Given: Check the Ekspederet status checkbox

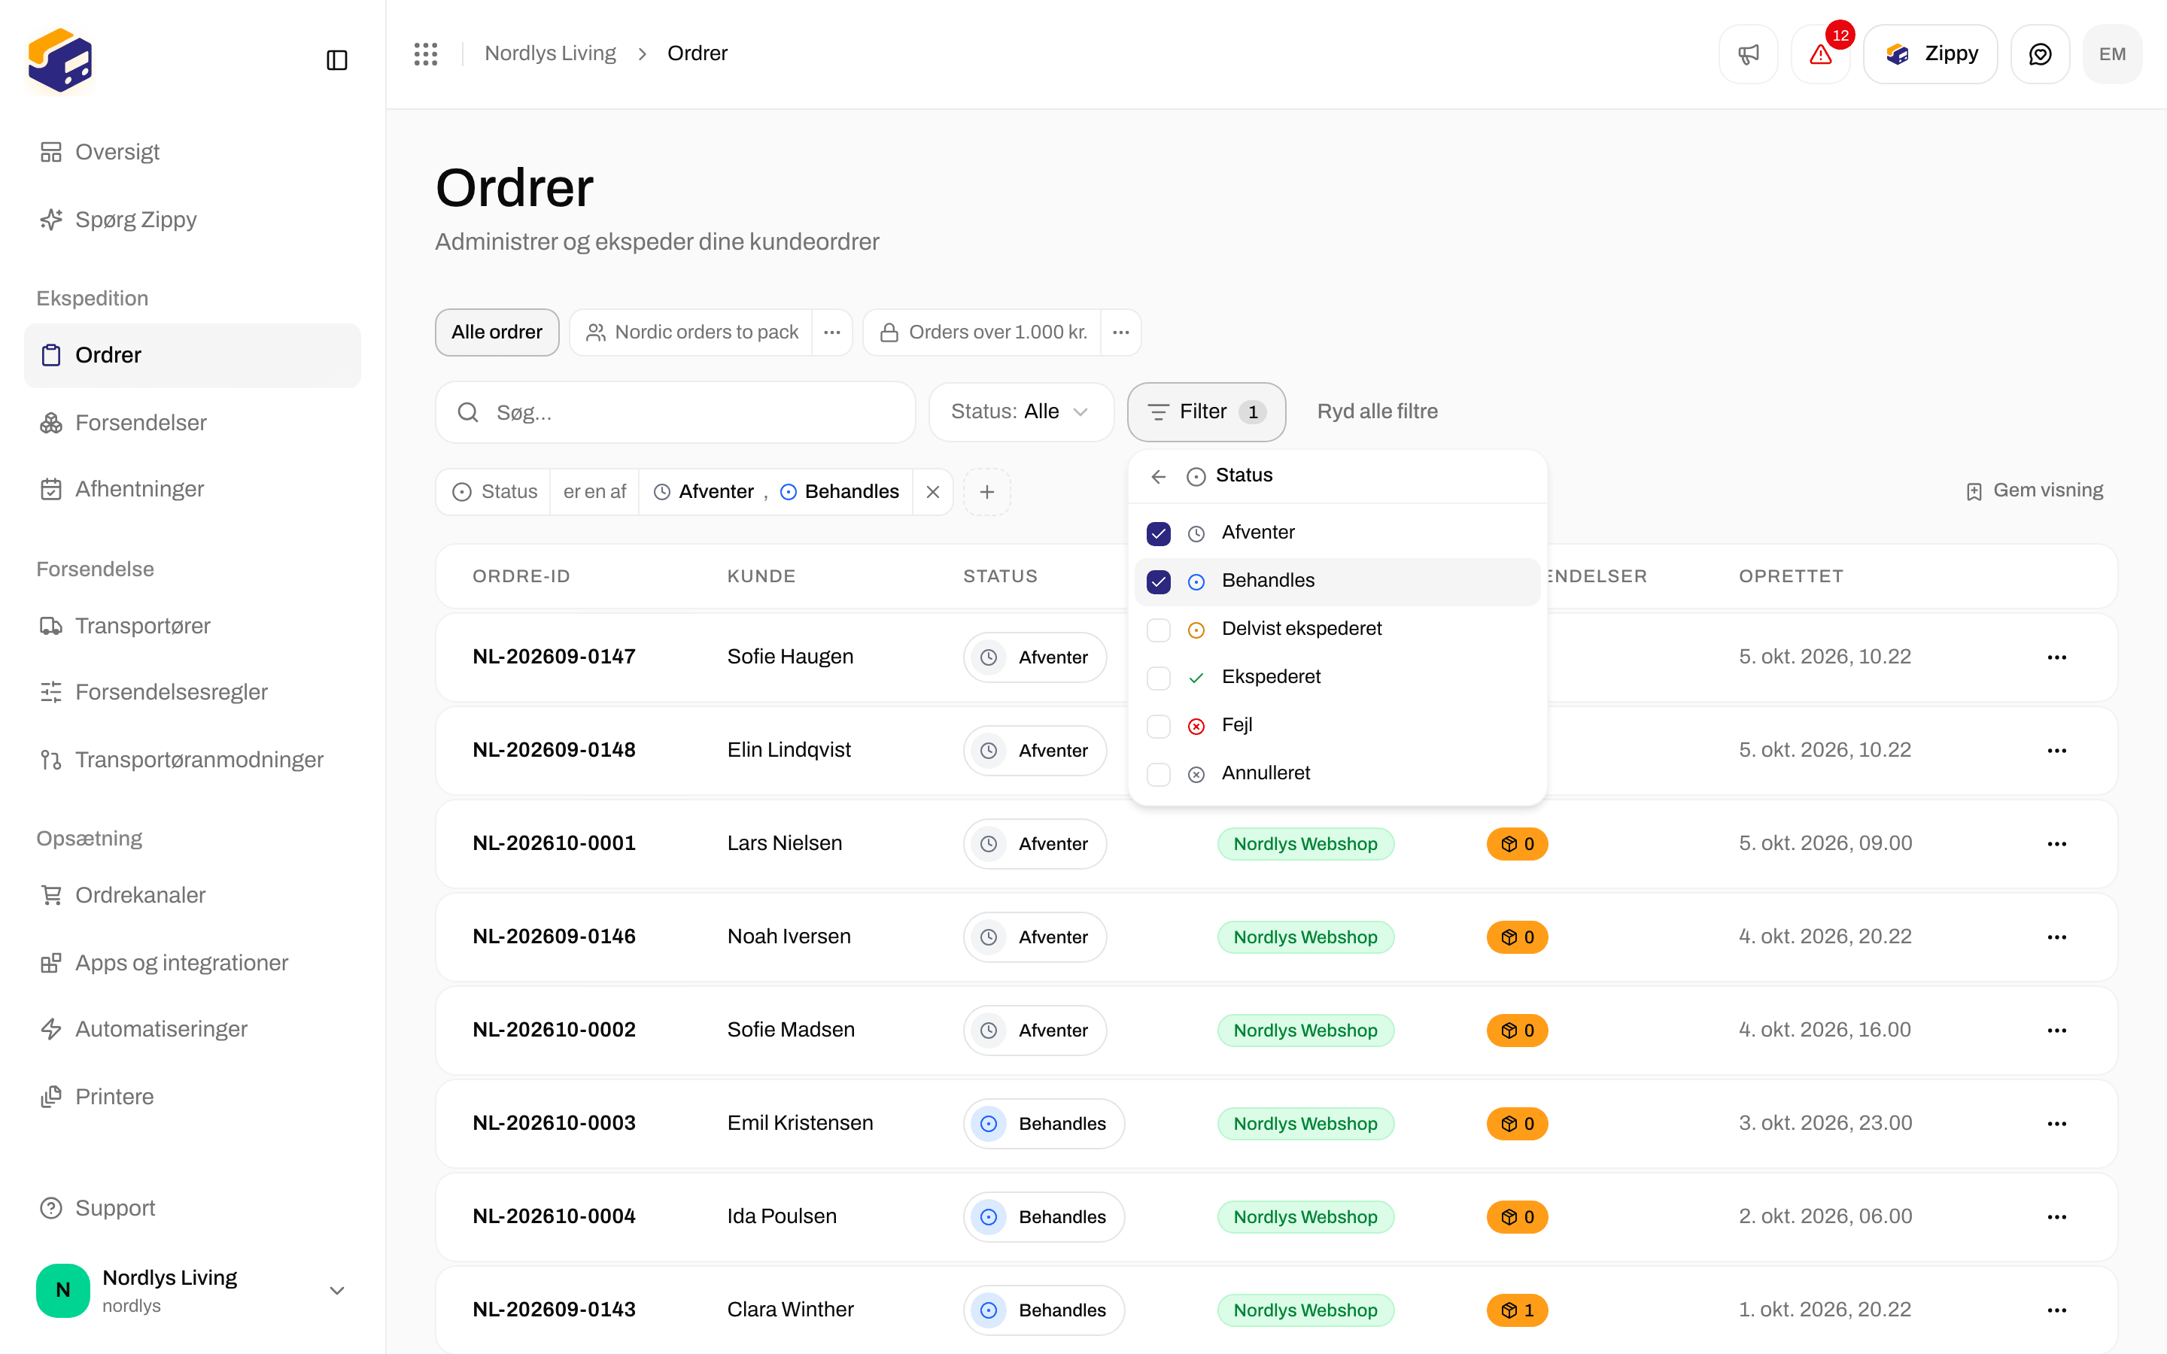Looking at the screenshot, I should point(1159,678).
